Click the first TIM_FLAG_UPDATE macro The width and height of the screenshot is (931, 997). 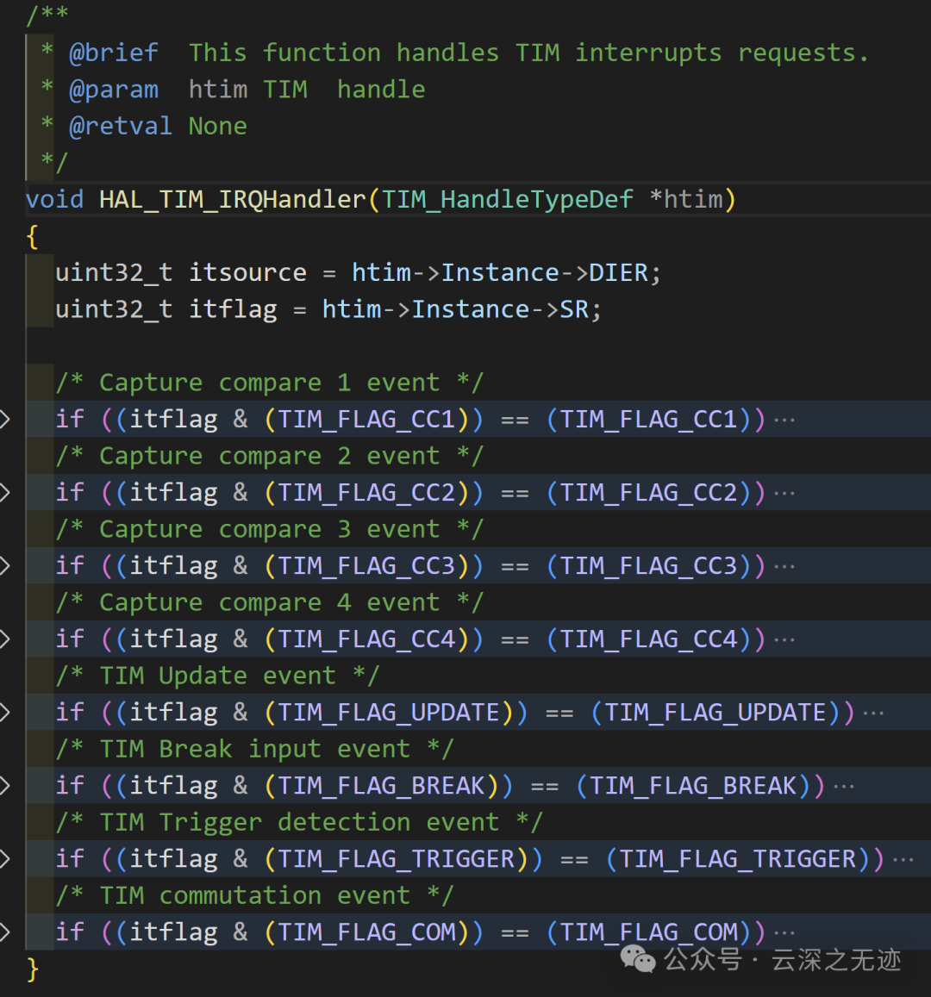(x=389, y=713)
